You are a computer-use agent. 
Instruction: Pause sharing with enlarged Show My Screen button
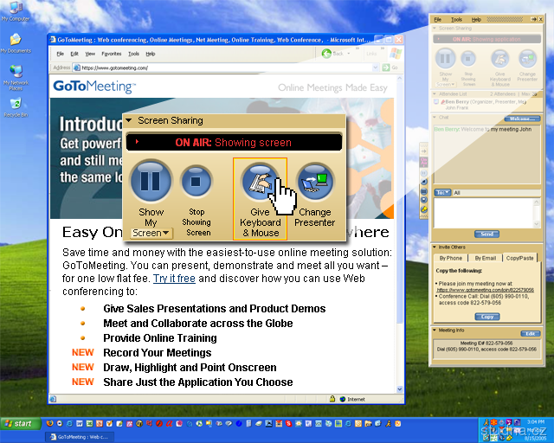pyautogui.click(x=151, y=181)
